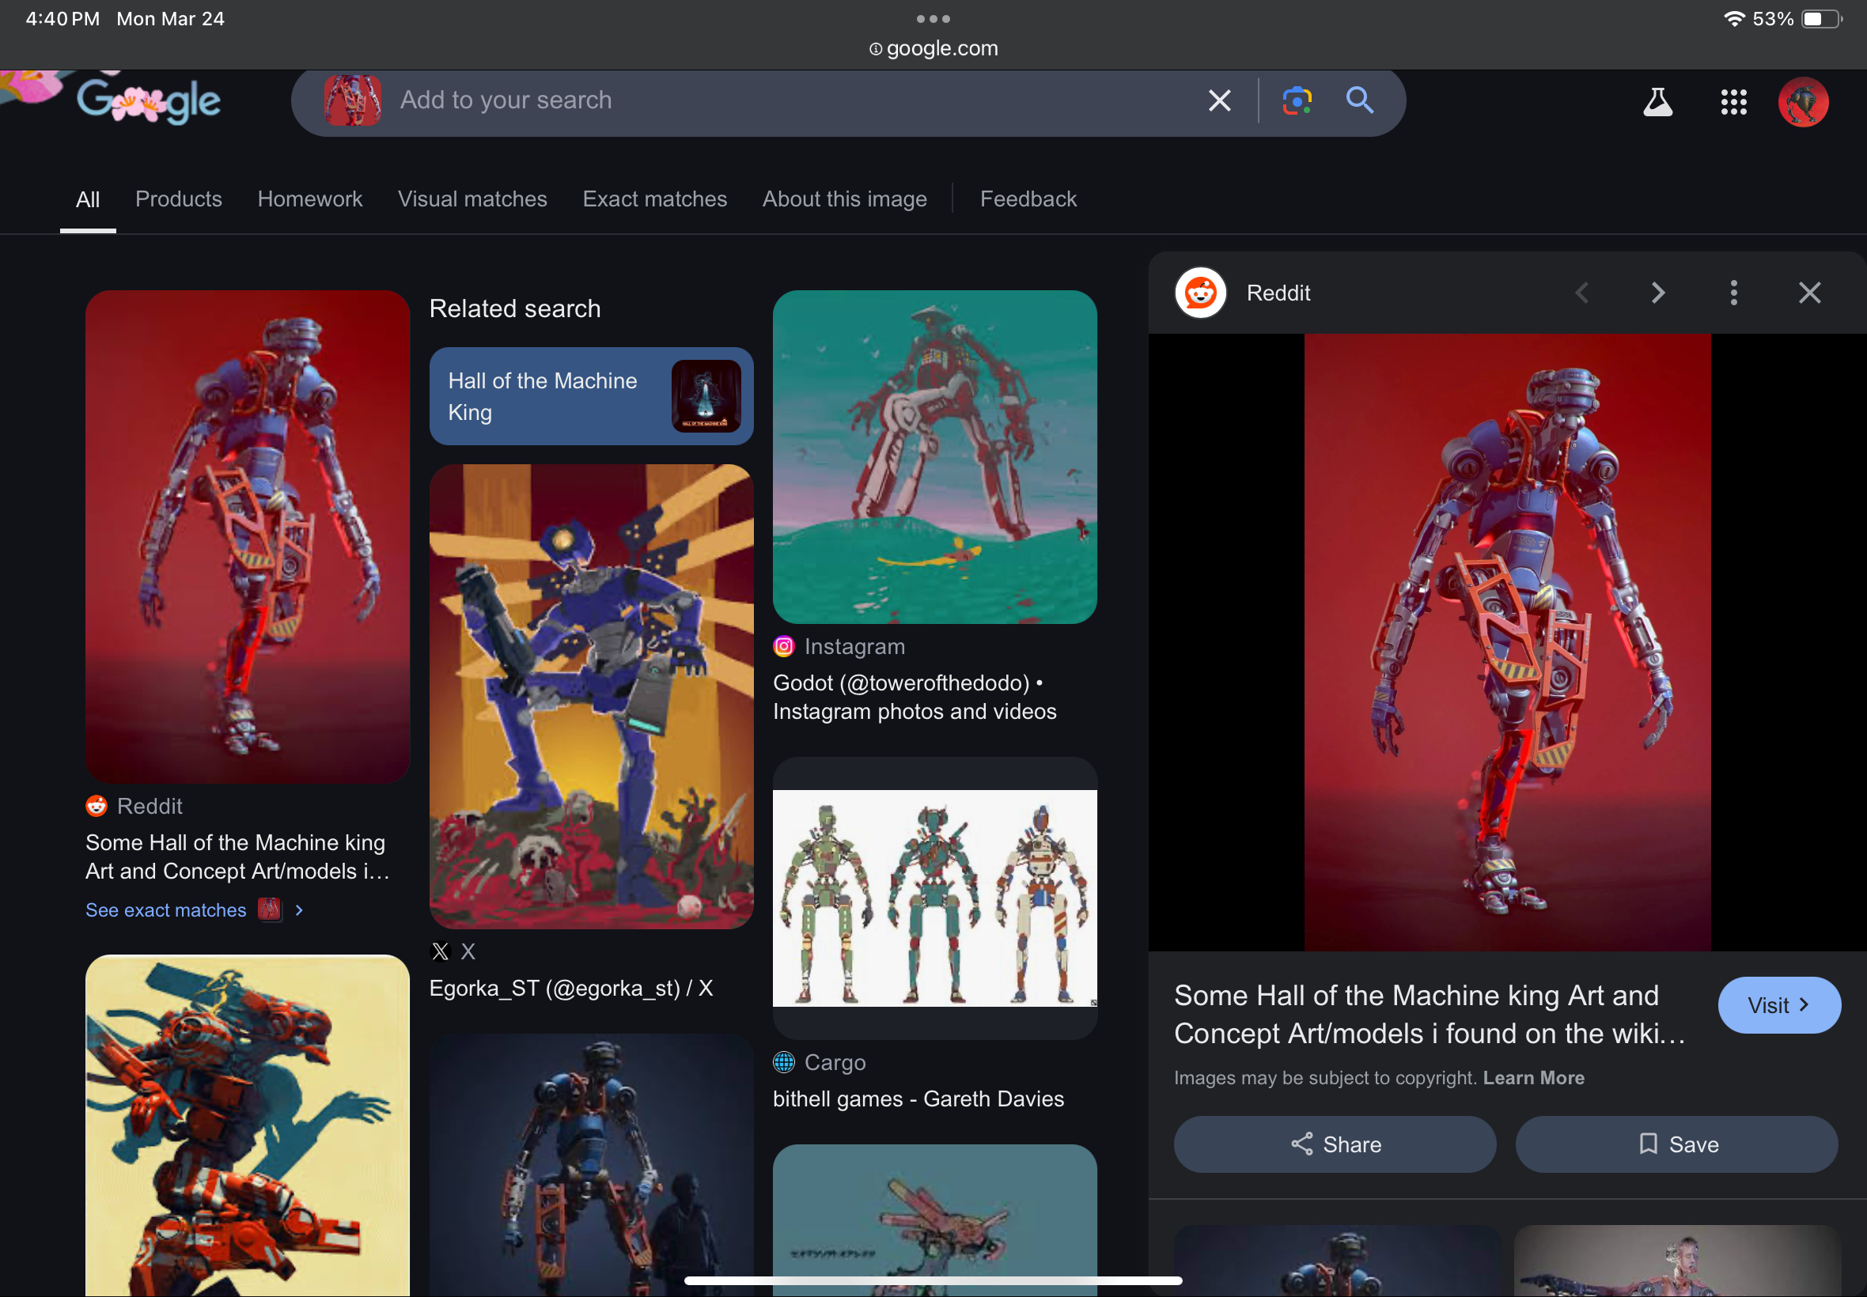Go to previous image in preview panel

tap(1581, 293)
